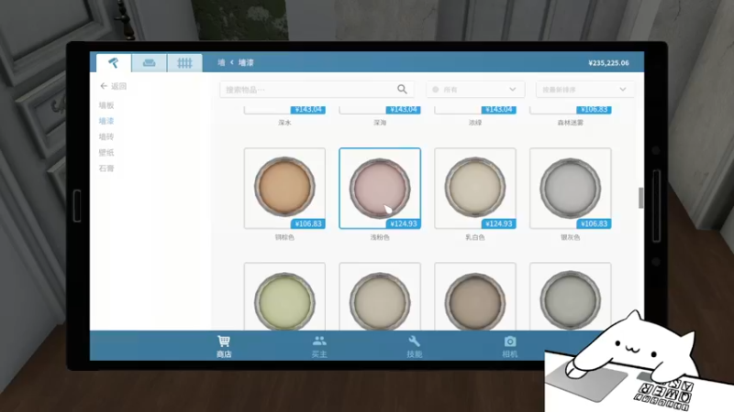
Task: Select 墙砖 in the sidebar
Action: tap(106, 136)
